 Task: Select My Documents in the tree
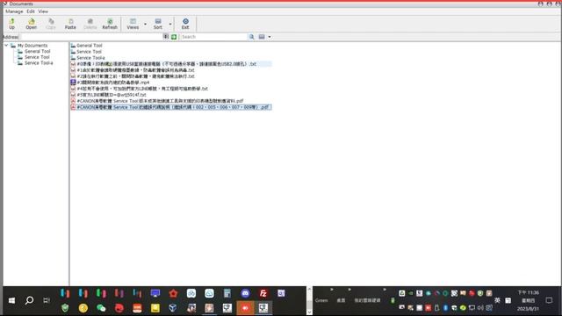click(x=32, y=46)
